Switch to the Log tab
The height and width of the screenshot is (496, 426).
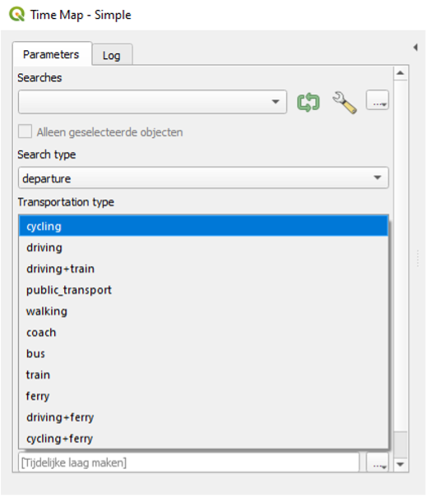pyautogui.click(x=112, y=55)
